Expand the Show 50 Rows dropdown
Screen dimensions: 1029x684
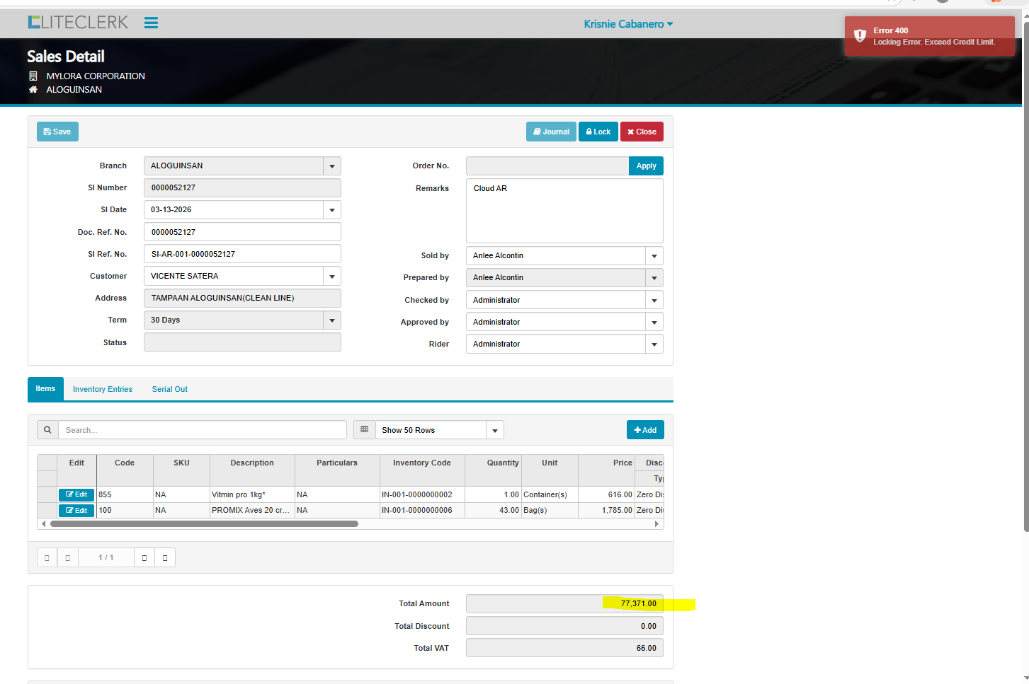click(x=495, y=430)
